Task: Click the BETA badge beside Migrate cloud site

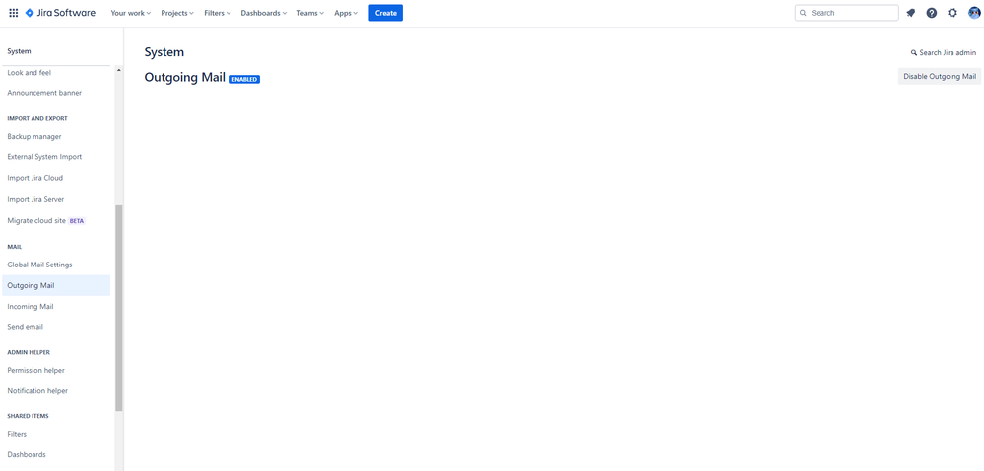Action: click(x=77, y=221)
